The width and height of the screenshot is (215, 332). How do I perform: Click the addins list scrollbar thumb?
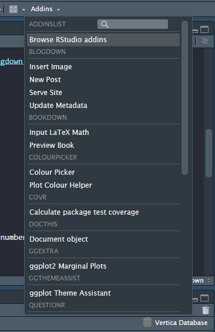click(184, 97)
